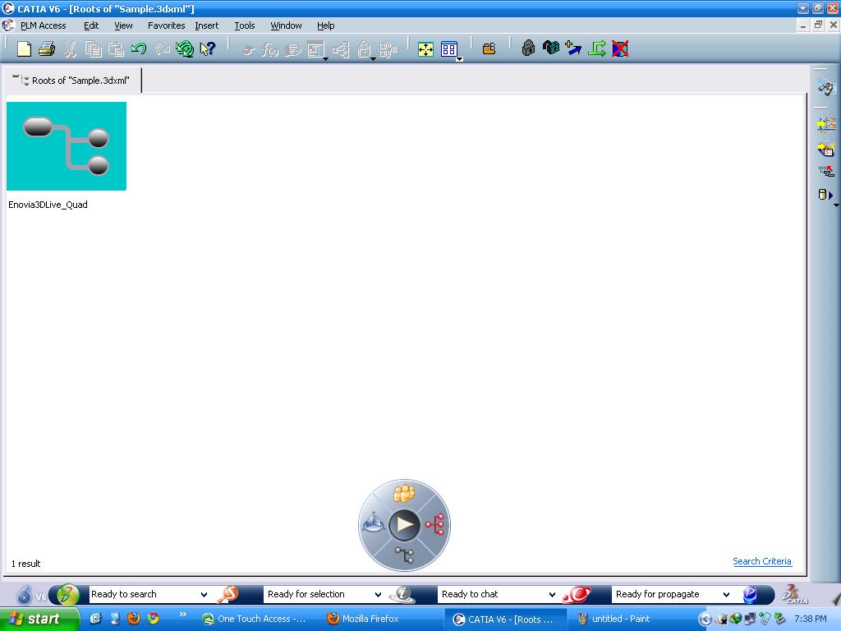841x631 pixels.
Task: Click the thumbnails view mode icon
Action: 449,49
